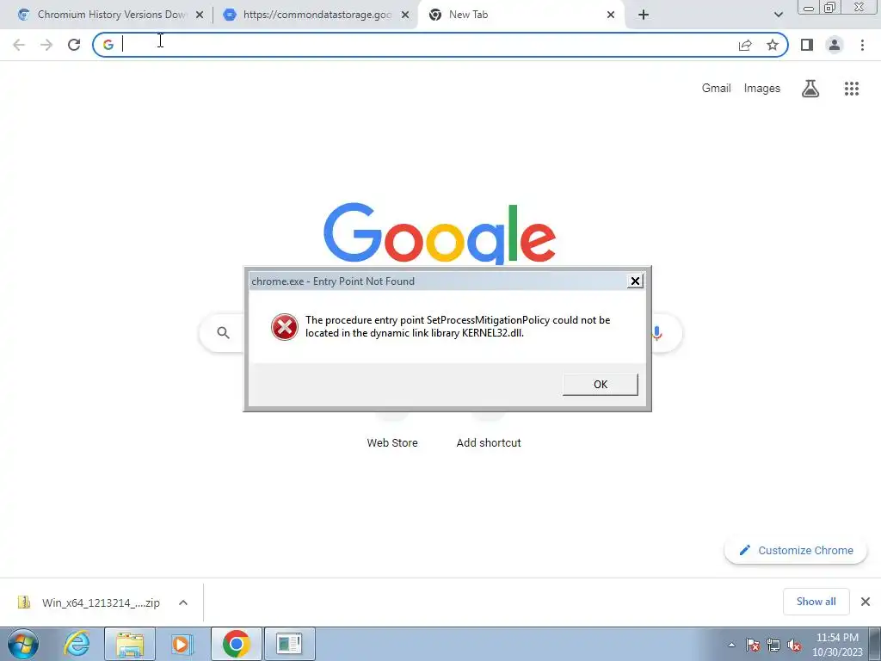This screenshot has height=661, width=881.
Task: Bookmark this tab with the star icon
Action: click(x=773, y=45)
